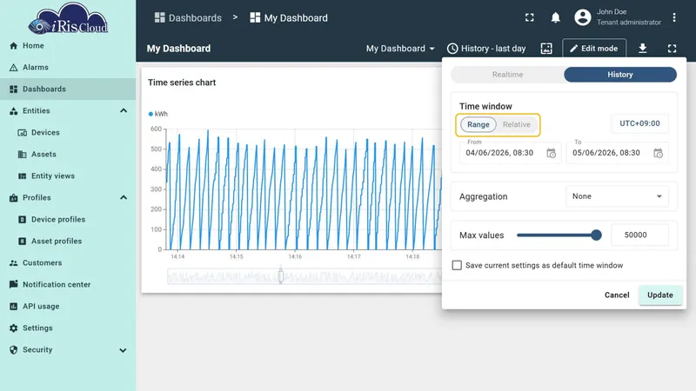Switch to the Realtime tab

point(507,75)
